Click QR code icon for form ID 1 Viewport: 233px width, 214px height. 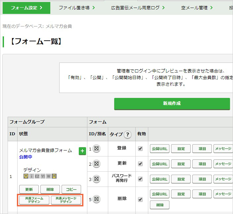pyautogui.click(x=96, y=149)
